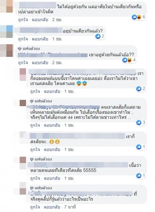The width and height of the screenshot is (155, 212).
Task: Open the first commenter's profile picture
Action: [6, 6]
